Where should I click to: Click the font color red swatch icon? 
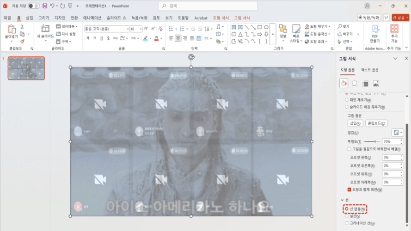point(156,38)
